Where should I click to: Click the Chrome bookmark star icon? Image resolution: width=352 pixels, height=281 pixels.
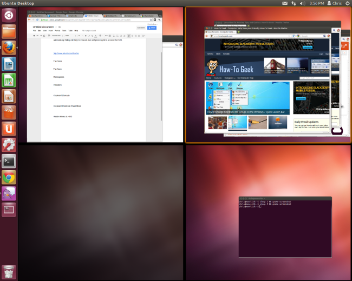pos(151,19)
